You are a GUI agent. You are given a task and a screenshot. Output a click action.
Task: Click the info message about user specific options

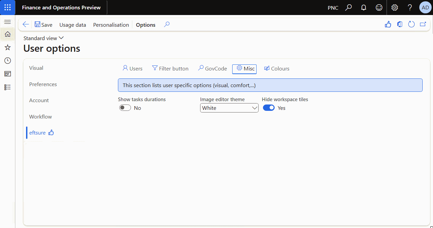tap(270, 85)
